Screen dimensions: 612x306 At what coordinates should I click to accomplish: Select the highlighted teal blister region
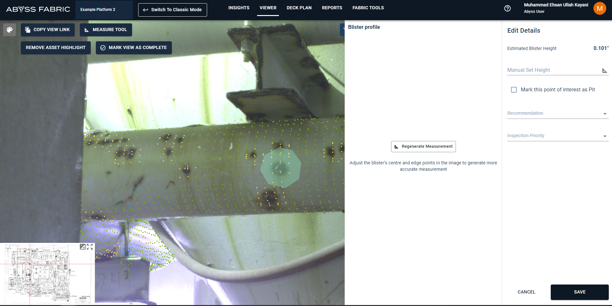[x=280, y=168]
